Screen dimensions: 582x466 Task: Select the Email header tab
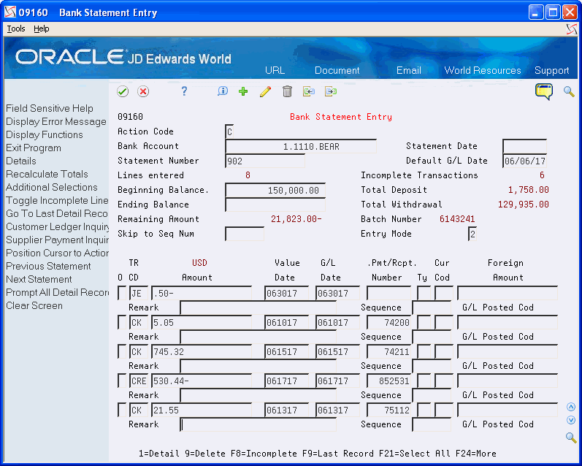pyautogui.click(x=409, y=71)
